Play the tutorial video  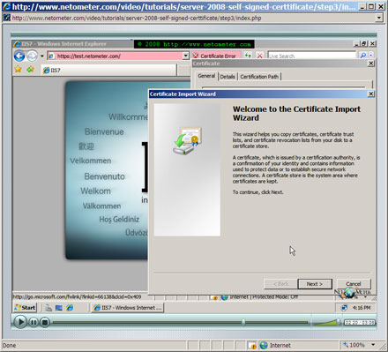20,322
